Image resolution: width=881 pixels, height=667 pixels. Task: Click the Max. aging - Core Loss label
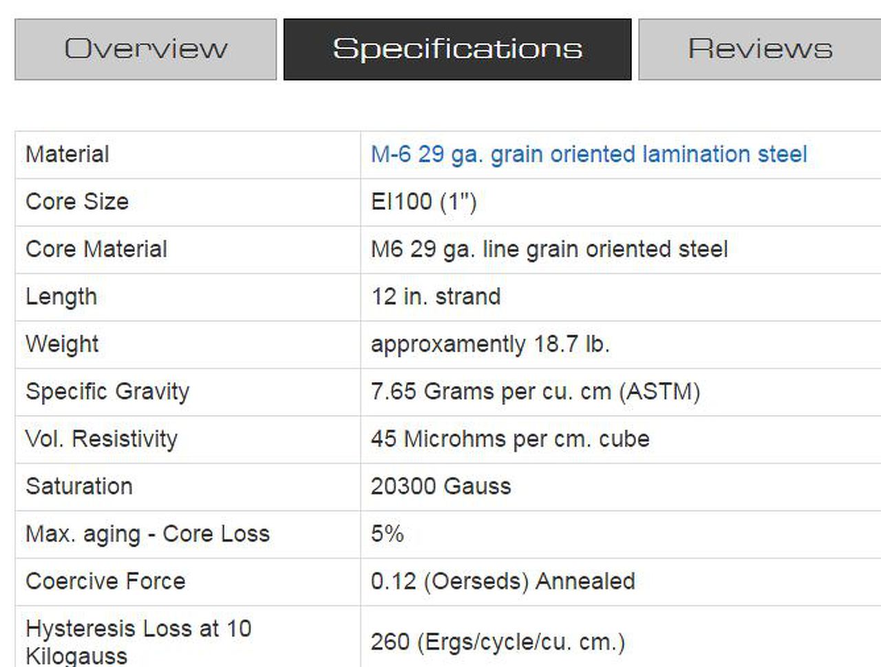coord(147,534)
